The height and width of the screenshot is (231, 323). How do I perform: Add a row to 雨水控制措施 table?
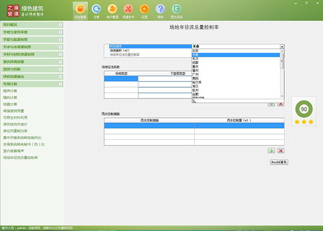(271, 151)
